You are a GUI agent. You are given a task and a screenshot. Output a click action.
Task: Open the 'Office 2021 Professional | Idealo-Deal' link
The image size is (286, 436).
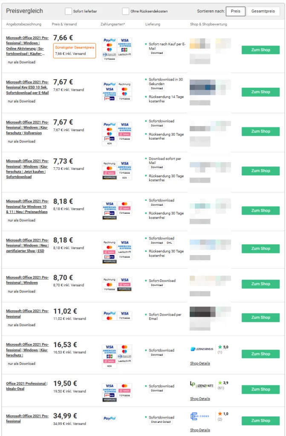[x=26, y=386]
